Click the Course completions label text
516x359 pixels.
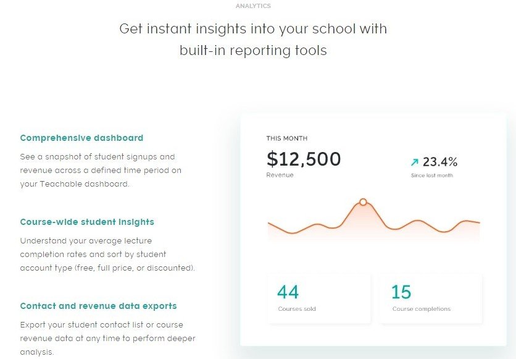click(x=422, y=309)
